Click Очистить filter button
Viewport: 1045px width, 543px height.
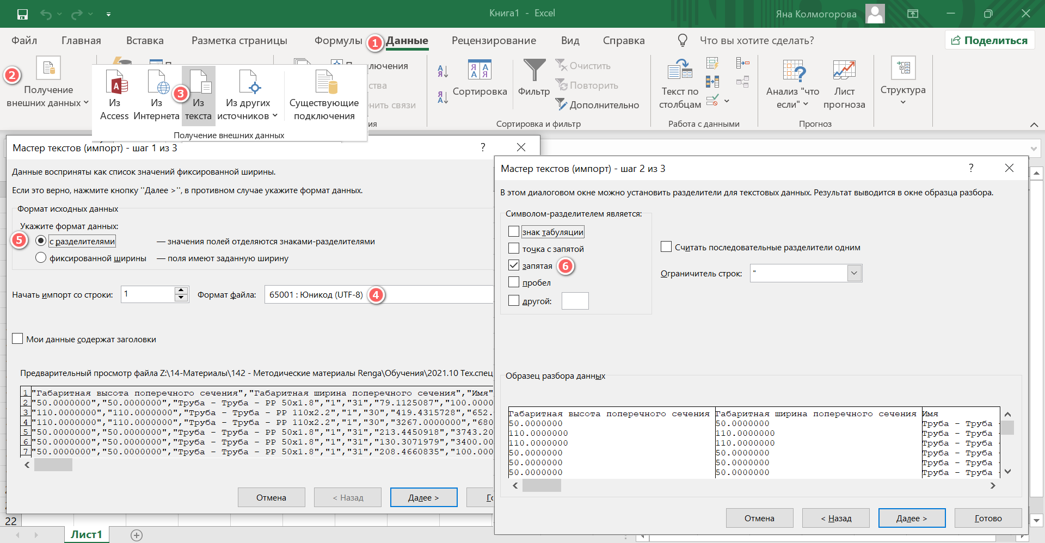tap(583, 66)
